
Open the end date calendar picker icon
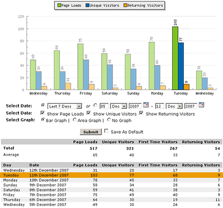[x=201, y=105]
